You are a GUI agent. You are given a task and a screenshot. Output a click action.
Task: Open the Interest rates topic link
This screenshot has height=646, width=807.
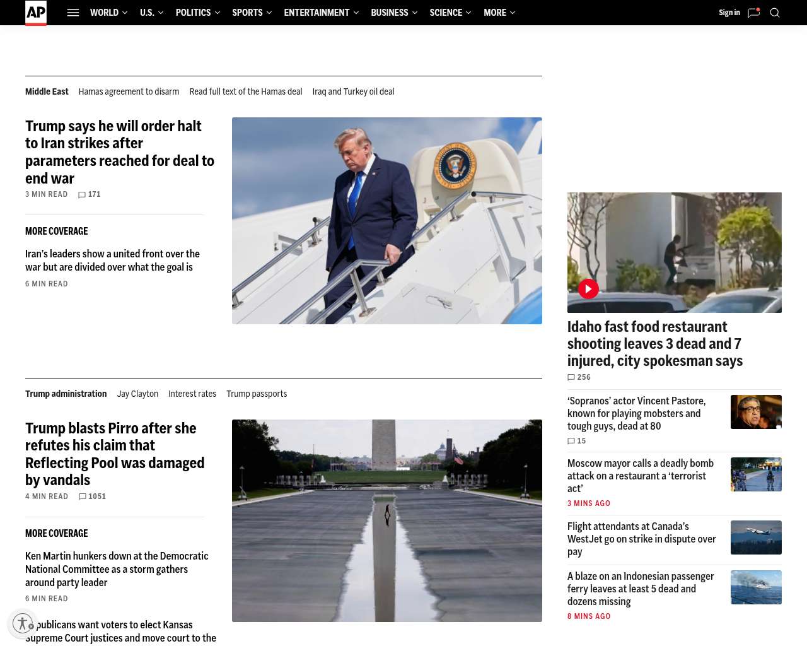point(192,394)
